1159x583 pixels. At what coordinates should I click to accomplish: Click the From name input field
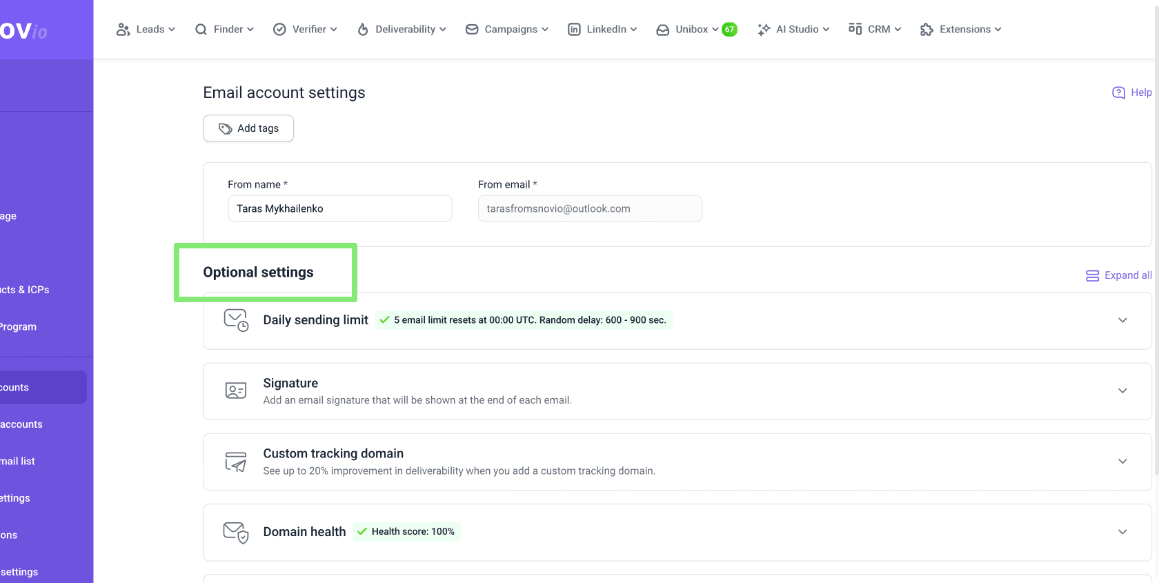pos(339,208)
